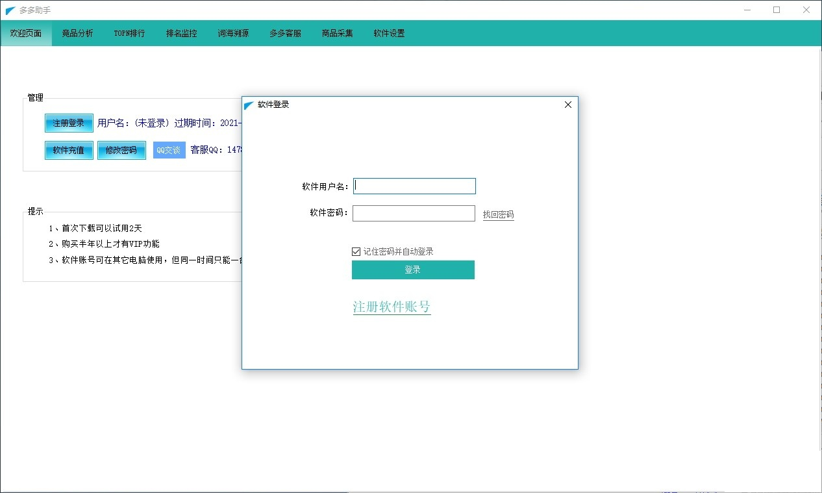822x493 pixels.
Task: Open the 排名监控 tab
Action: click(181, 33)
